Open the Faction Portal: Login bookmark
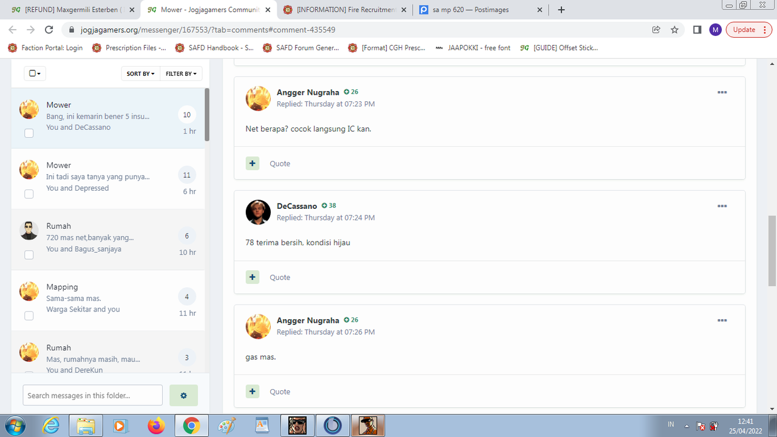The image size is (777, 437). pos(46,48)
